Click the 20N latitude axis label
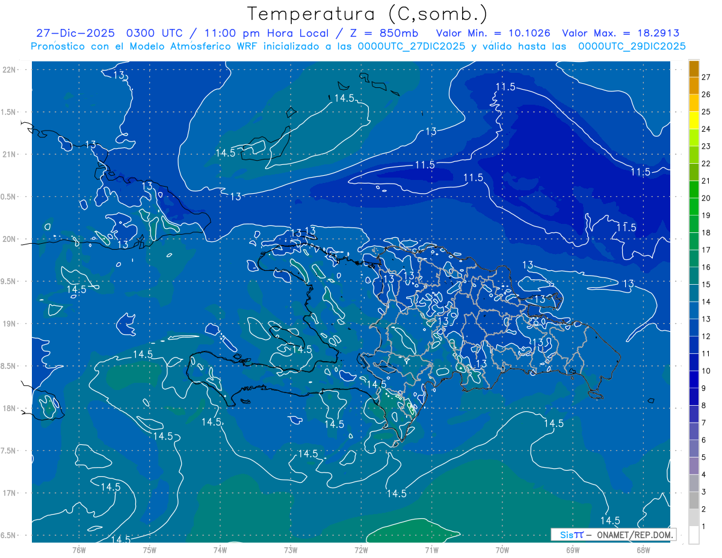The height and width of the screenshot is (558, 722). coord(10,239)
